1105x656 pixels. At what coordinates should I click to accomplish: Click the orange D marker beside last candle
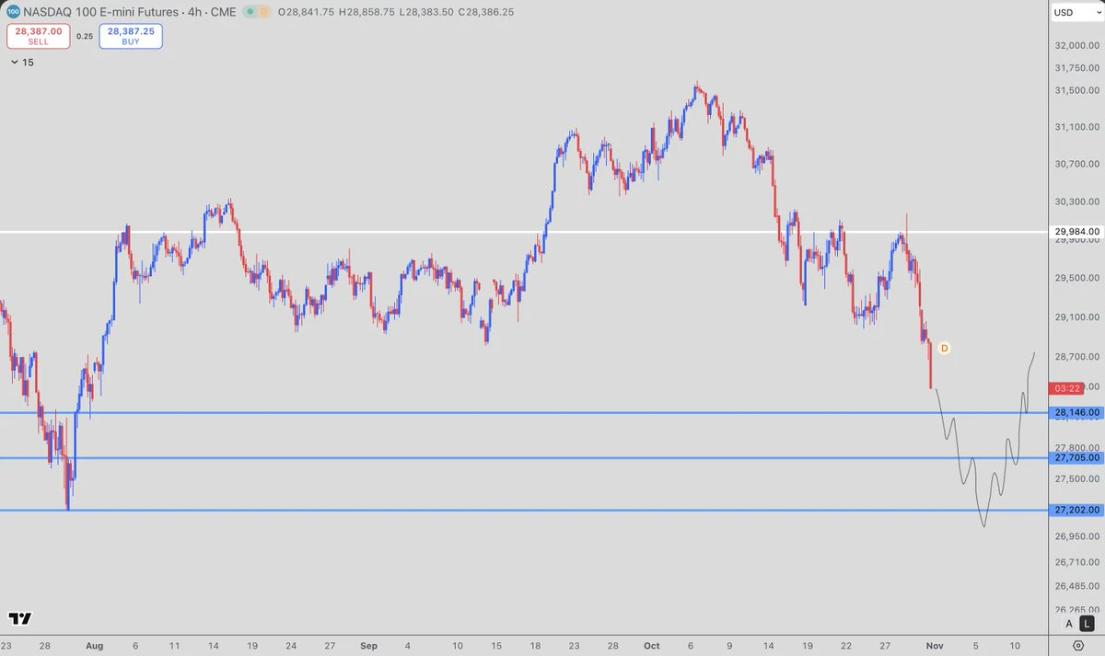click(x=944, y=348)
